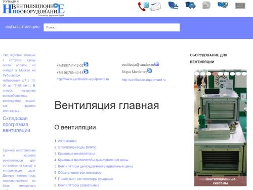This screenshot has height=190, width=253.
Task: Click 'ОБОРУДОВАНИЕ ДЛЯ ВЕНТИЛЯЦИИ' sidebar heading
Action: click(208, 58)
